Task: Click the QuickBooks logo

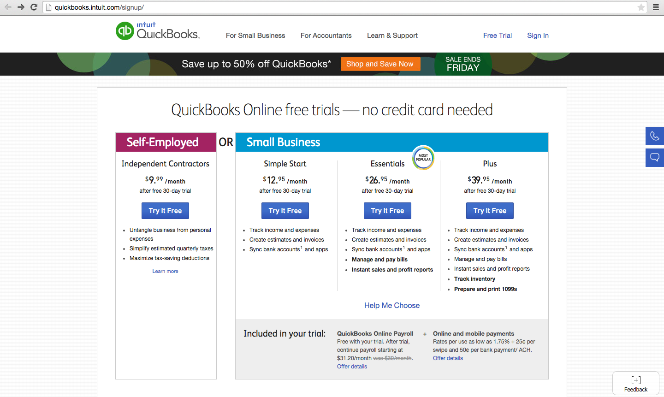Action: [x=157, y=31]
